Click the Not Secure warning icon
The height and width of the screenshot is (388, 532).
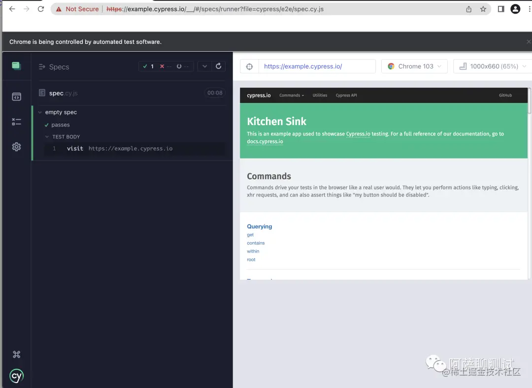pyautogui.click(x=59, y=9)
